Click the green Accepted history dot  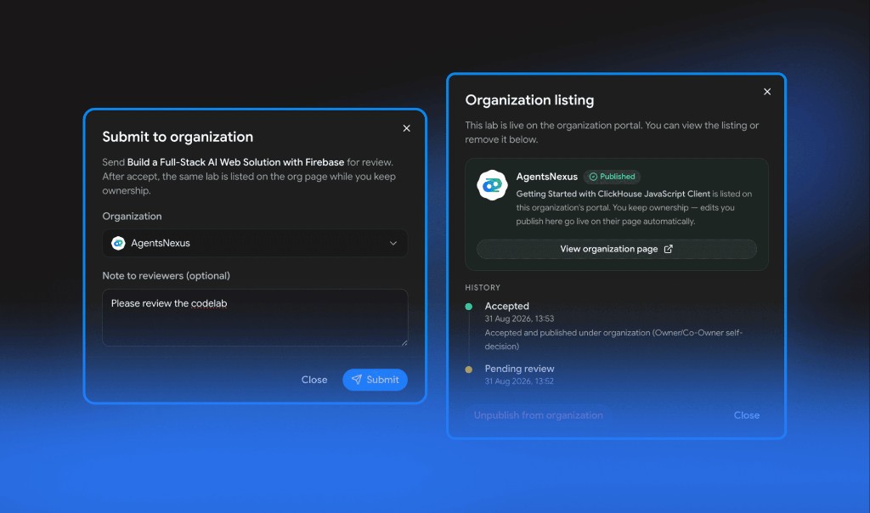[x=469, y=306]
